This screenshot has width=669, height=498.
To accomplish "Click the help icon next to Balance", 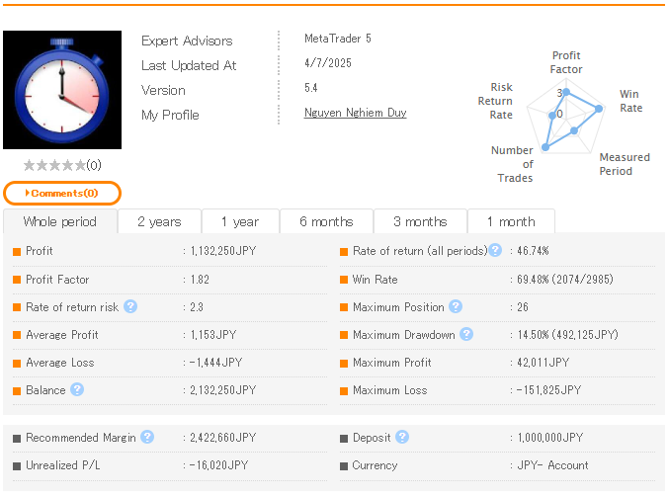I will tap(77, 390).
